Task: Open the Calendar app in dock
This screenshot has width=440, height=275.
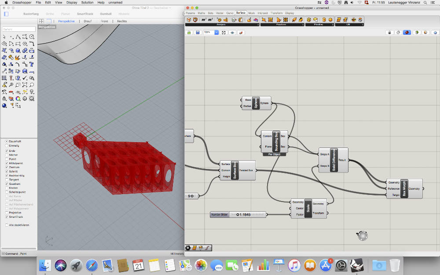Action: (x=138, y=265)
